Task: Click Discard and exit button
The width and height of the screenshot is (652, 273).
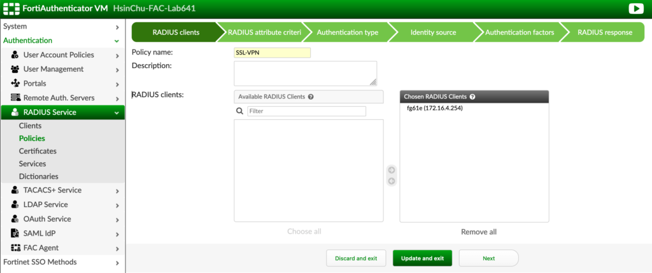Action: click(356, 258)
